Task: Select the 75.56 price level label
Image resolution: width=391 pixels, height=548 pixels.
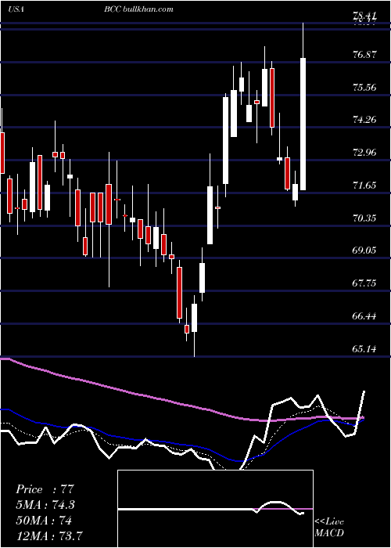Action: pos(365,87)
